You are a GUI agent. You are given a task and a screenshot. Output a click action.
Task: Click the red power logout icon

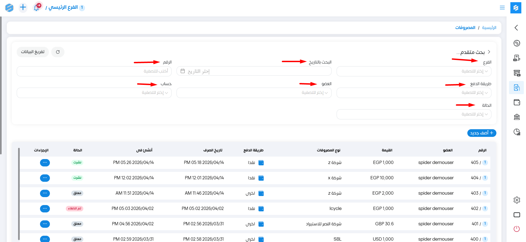(517, 229)
